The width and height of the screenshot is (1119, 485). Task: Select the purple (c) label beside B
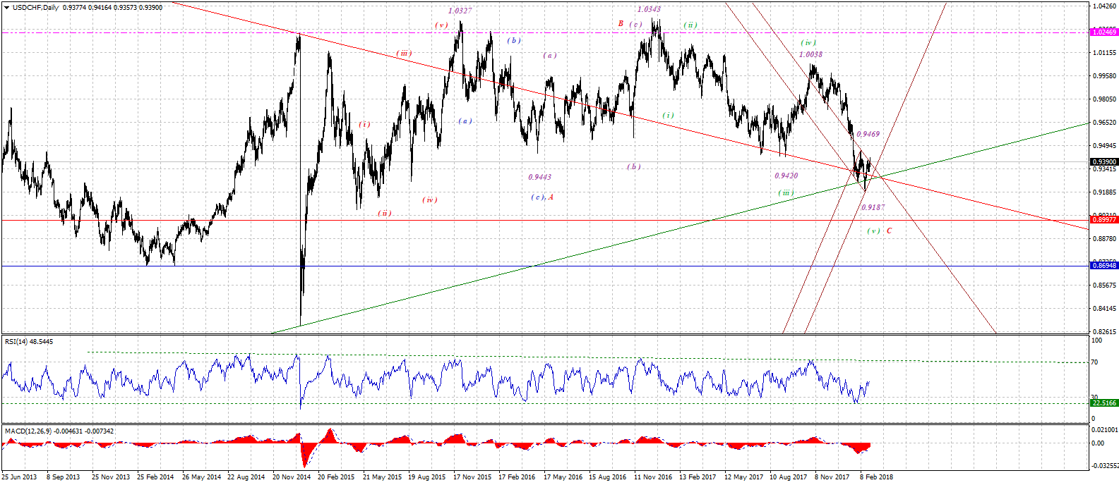(x=636, y=25)
